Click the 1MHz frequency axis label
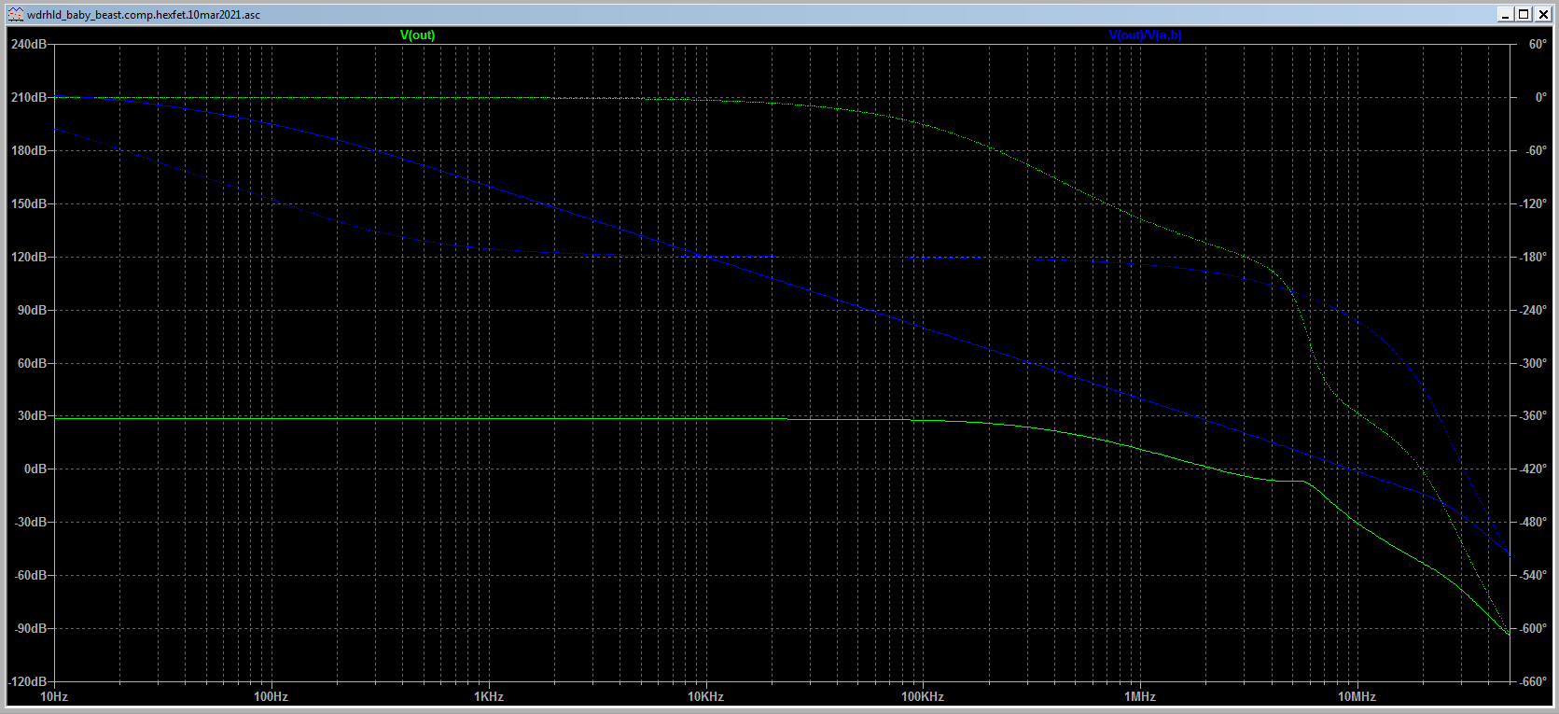The width and height of the screenshot is (1559, 714). pos(1140,697)
